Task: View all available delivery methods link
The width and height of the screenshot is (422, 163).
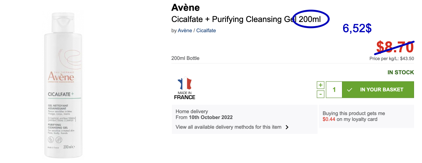Action: point(229,127)
